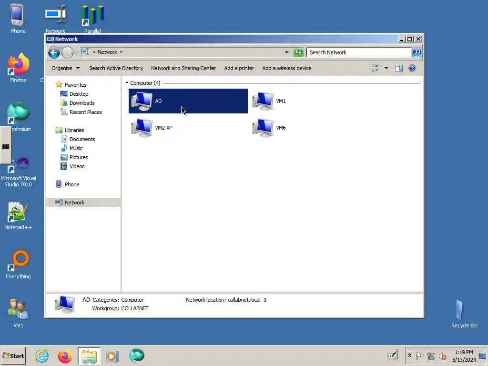
Task: Refresh the Network folder view
Action: pos(298,52)
